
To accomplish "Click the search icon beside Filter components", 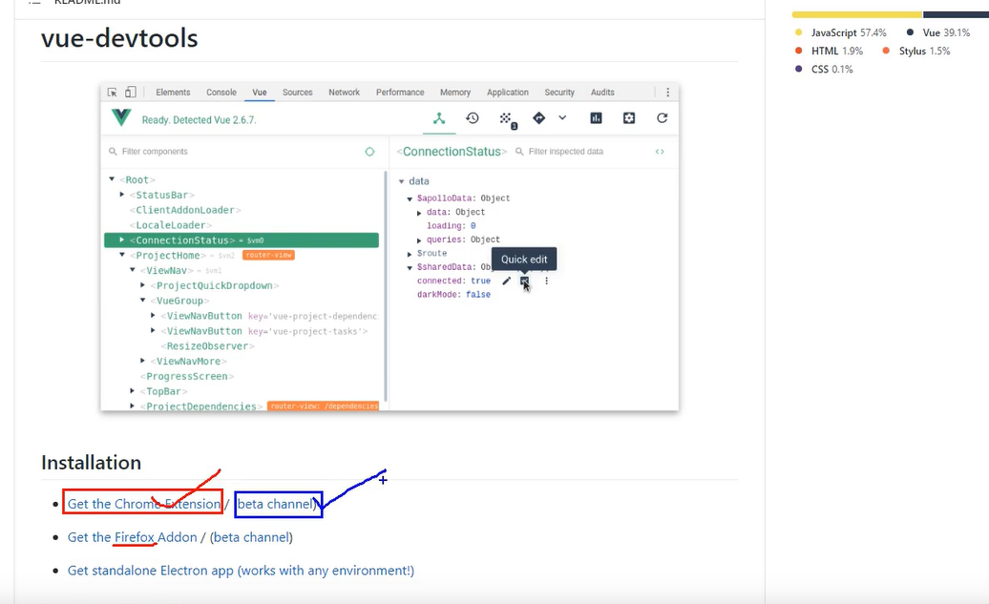I will tap(113, 152).
